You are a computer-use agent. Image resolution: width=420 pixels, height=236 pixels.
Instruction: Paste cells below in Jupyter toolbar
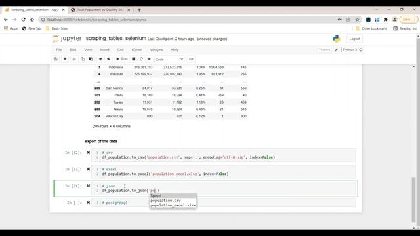pos(91,59)
